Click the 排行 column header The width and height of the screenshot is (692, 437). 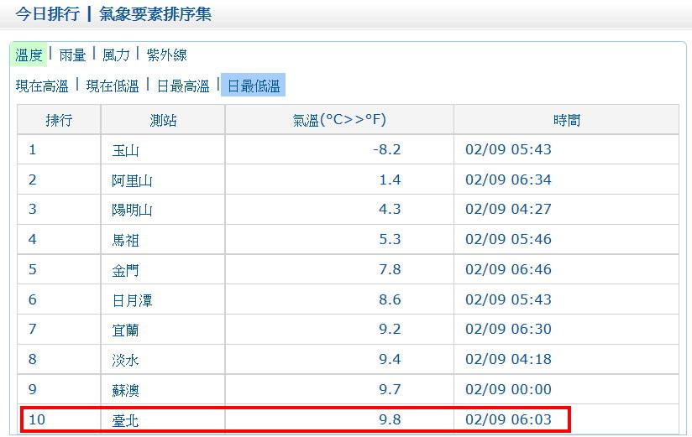(59, 120)
